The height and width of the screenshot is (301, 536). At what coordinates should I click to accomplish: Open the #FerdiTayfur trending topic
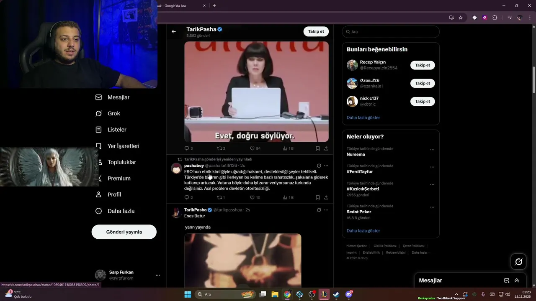360,172
